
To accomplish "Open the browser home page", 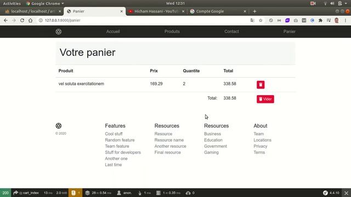I will point(31,20).
